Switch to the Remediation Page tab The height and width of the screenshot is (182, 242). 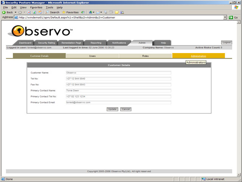(71, 43)
